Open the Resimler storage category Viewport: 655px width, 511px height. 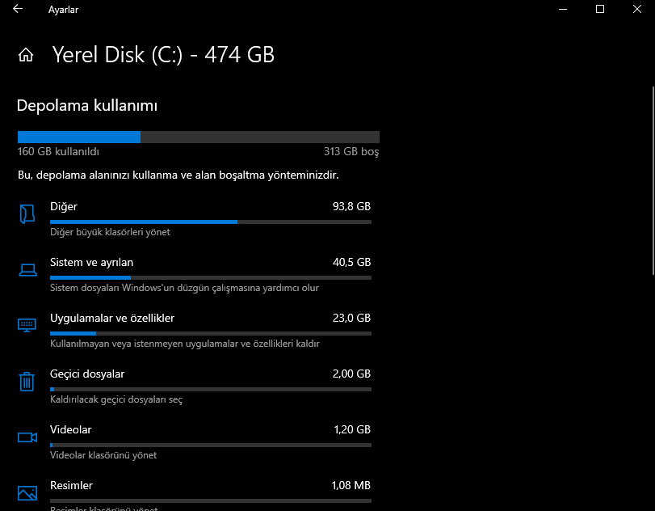pos(71,486)
